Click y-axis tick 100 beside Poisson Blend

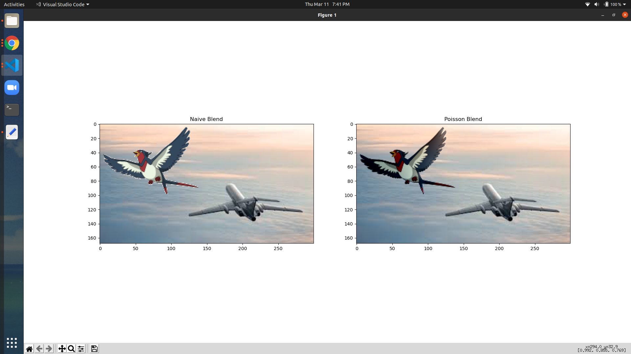349,195
